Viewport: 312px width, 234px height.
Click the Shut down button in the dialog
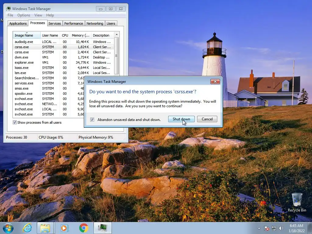(181, 119)
